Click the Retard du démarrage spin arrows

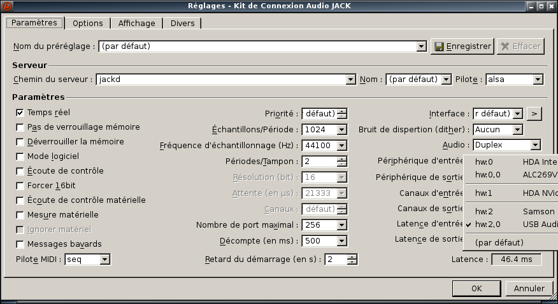[x=352, y=259]
